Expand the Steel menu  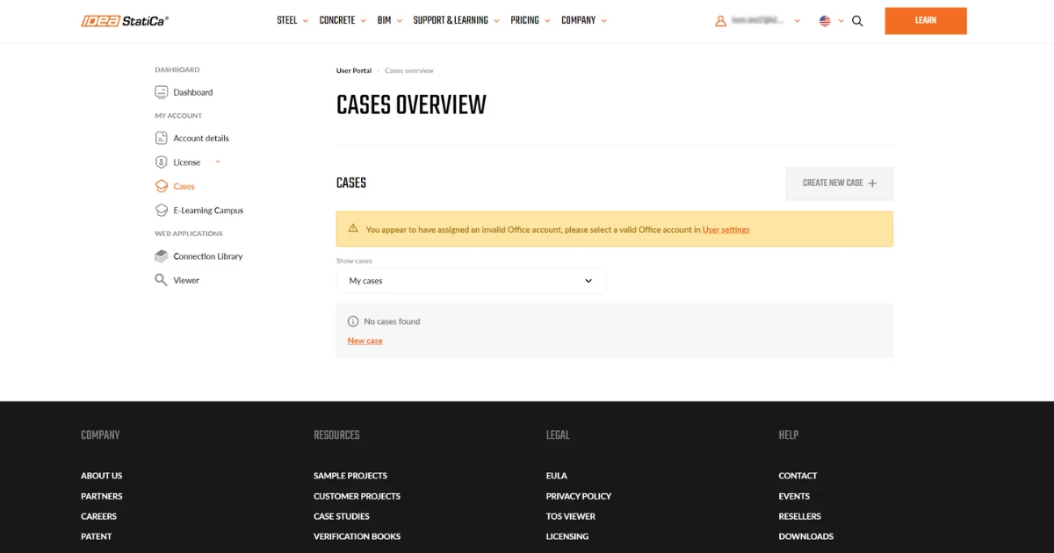point(292,20)
